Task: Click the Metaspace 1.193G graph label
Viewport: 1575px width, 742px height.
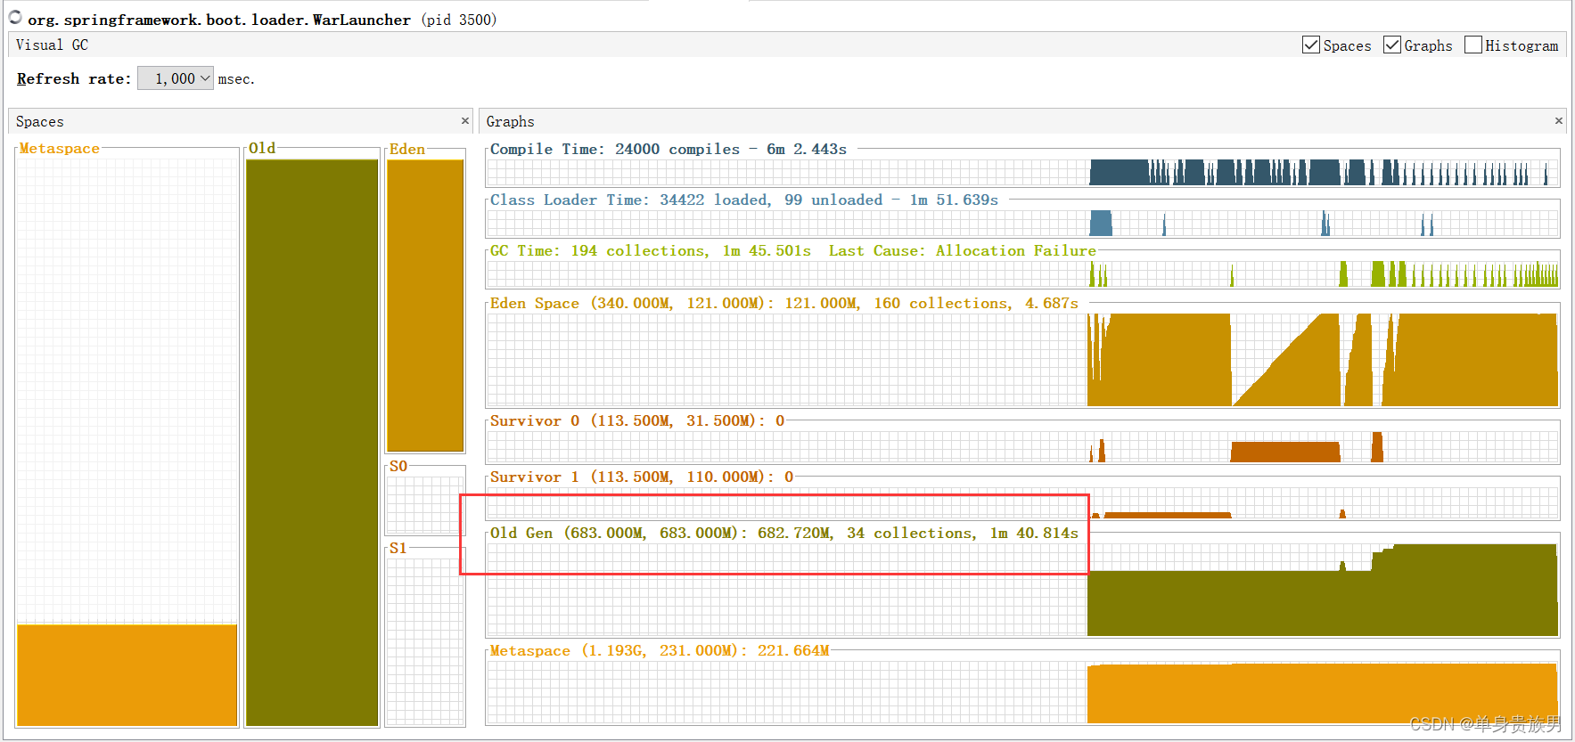Action: pyautogui.click(x=660, y=650)
